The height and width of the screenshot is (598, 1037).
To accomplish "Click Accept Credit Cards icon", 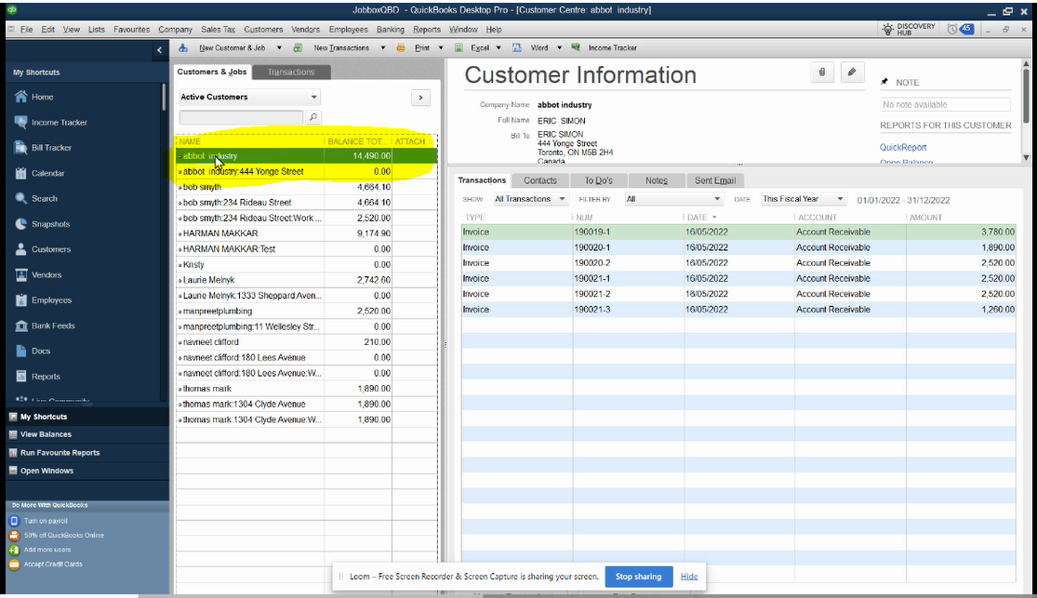I will [x=14, y=565].
